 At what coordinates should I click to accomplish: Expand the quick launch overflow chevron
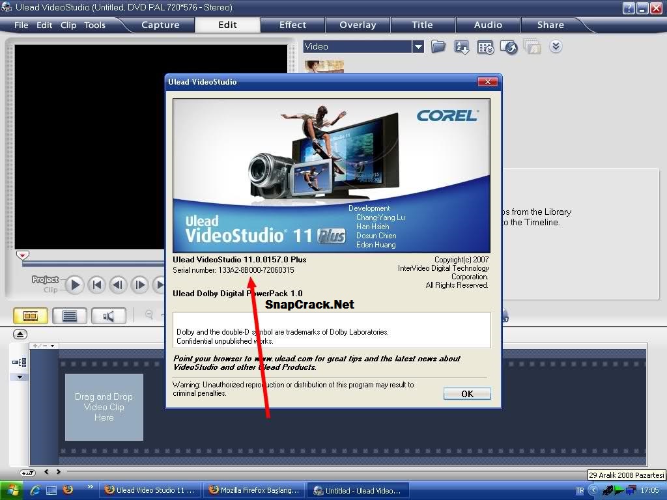click(x=90, y=487)
